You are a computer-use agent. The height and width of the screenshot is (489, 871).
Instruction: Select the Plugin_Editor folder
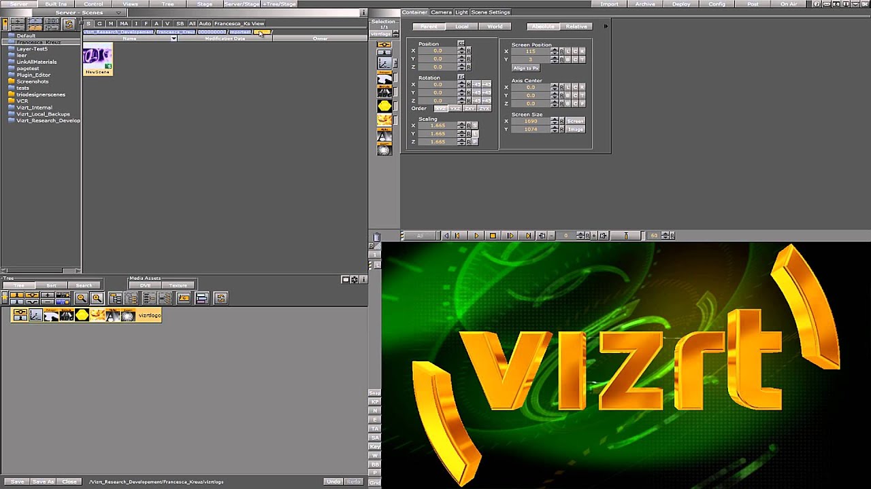point(33,75)
